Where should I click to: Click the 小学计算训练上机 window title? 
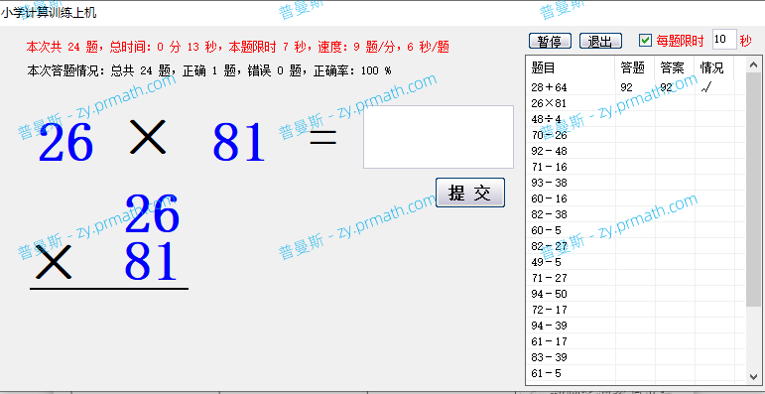click(49, 13)
